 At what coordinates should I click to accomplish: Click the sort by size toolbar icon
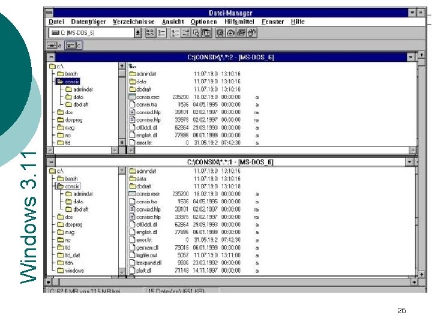click(x=196, y=33)
